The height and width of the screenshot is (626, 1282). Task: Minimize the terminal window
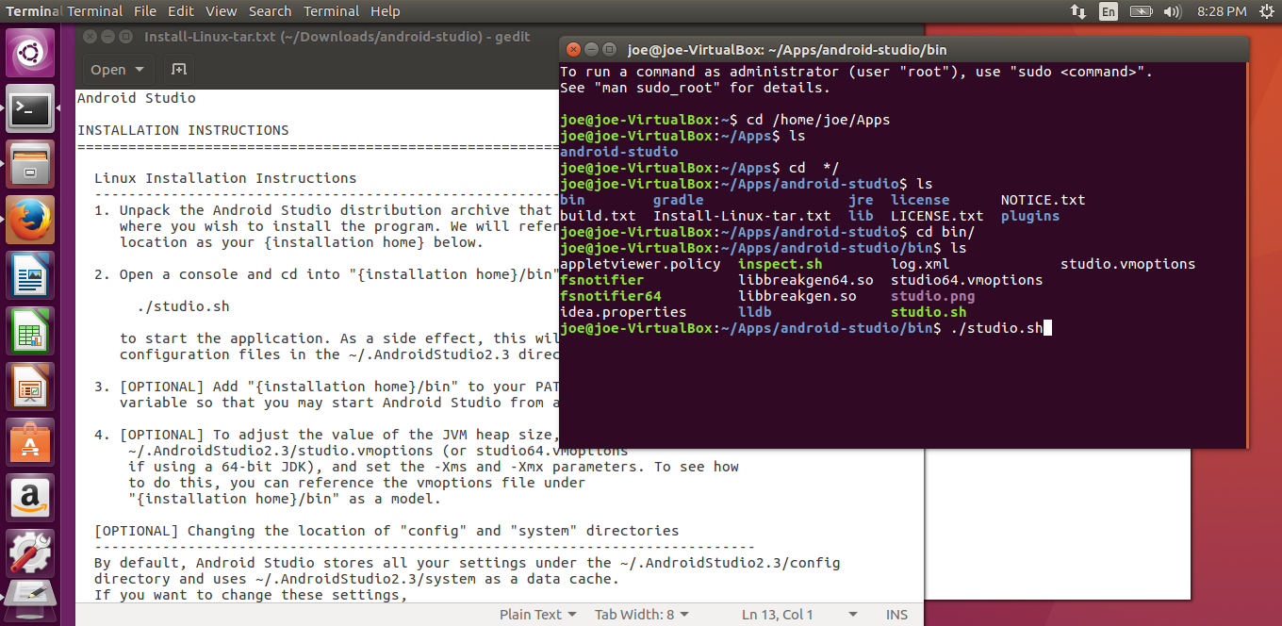point(591,49)
